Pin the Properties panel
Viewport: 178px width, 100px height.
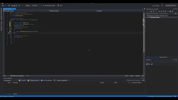(x=175, y=60)
